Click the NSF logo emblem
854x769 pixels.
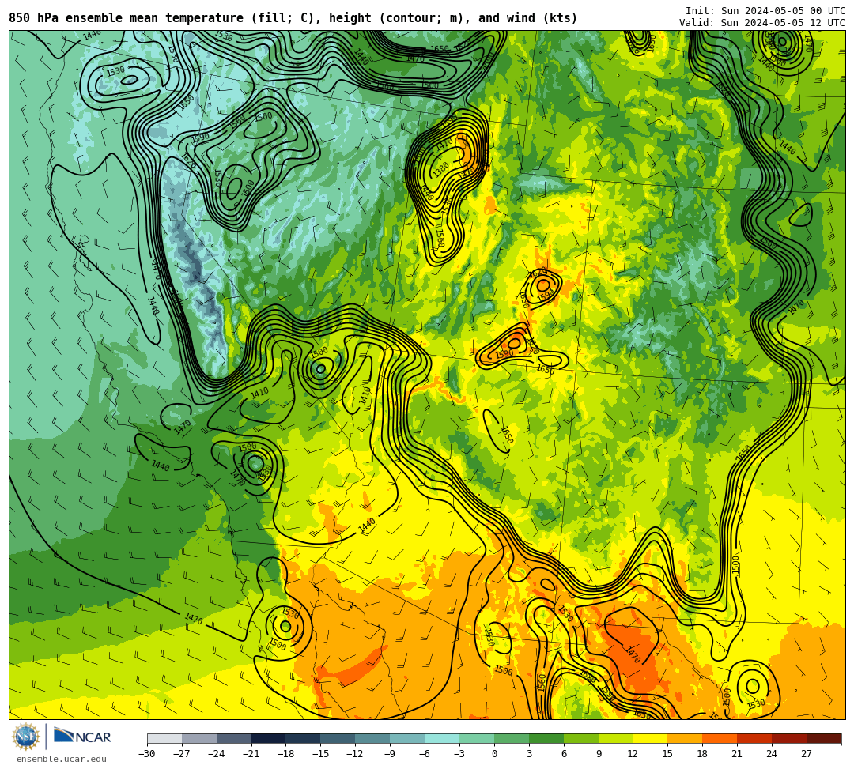[x=25, y=737]
